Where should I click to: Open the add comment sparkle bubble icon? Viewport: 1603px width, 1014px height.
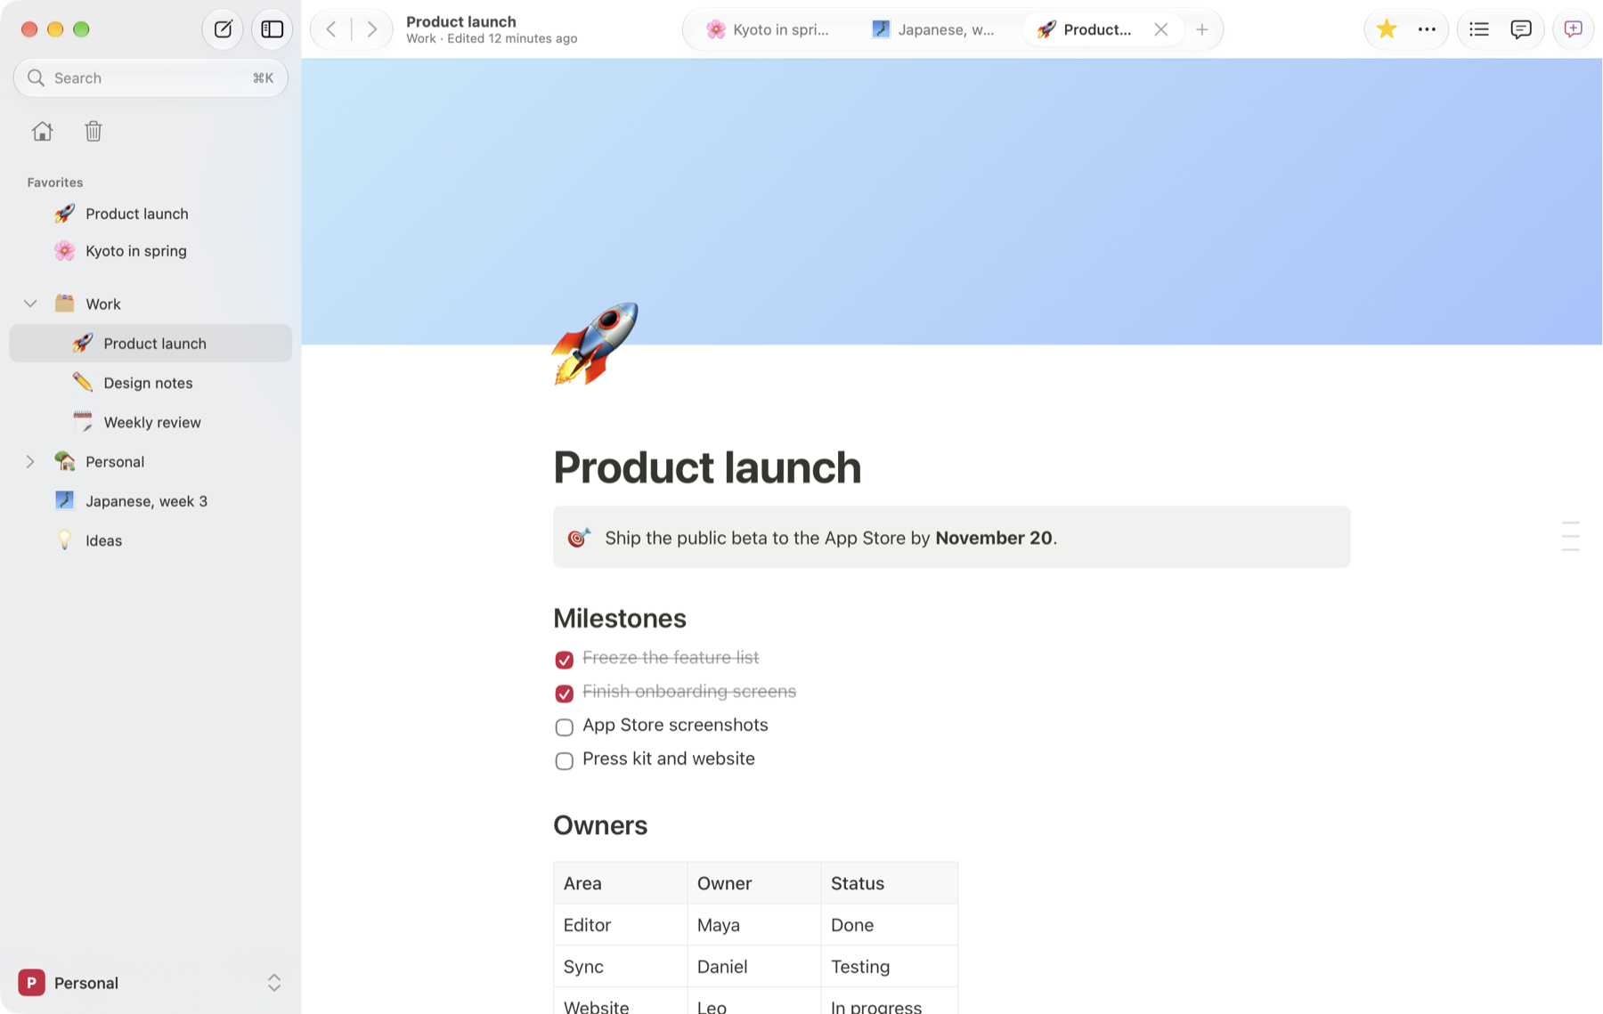click(1574, 29)
